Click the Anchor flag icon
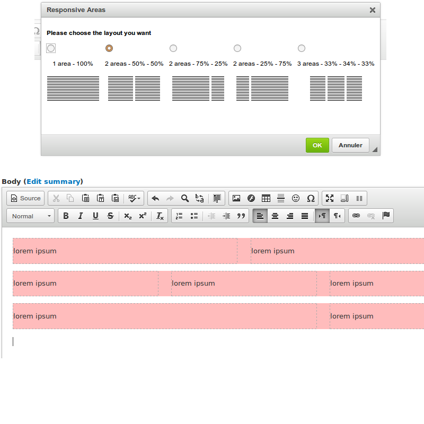Screen dimensions: 424x424 (386, 216)
